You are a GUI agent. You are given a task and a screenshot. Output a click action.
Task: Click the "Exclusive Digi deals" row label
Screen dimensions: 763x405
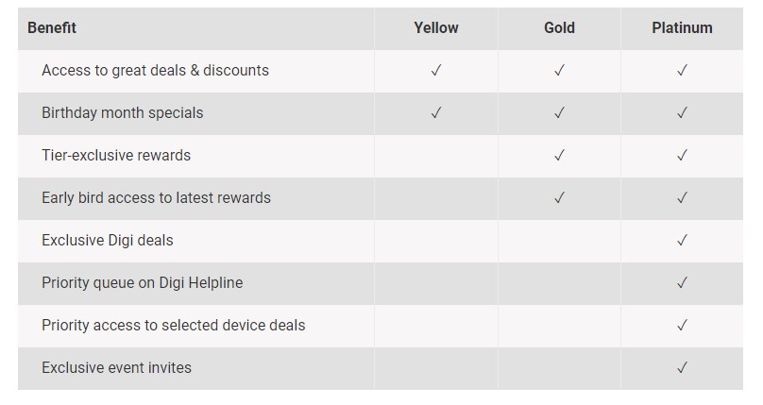[x=108, y=241]
